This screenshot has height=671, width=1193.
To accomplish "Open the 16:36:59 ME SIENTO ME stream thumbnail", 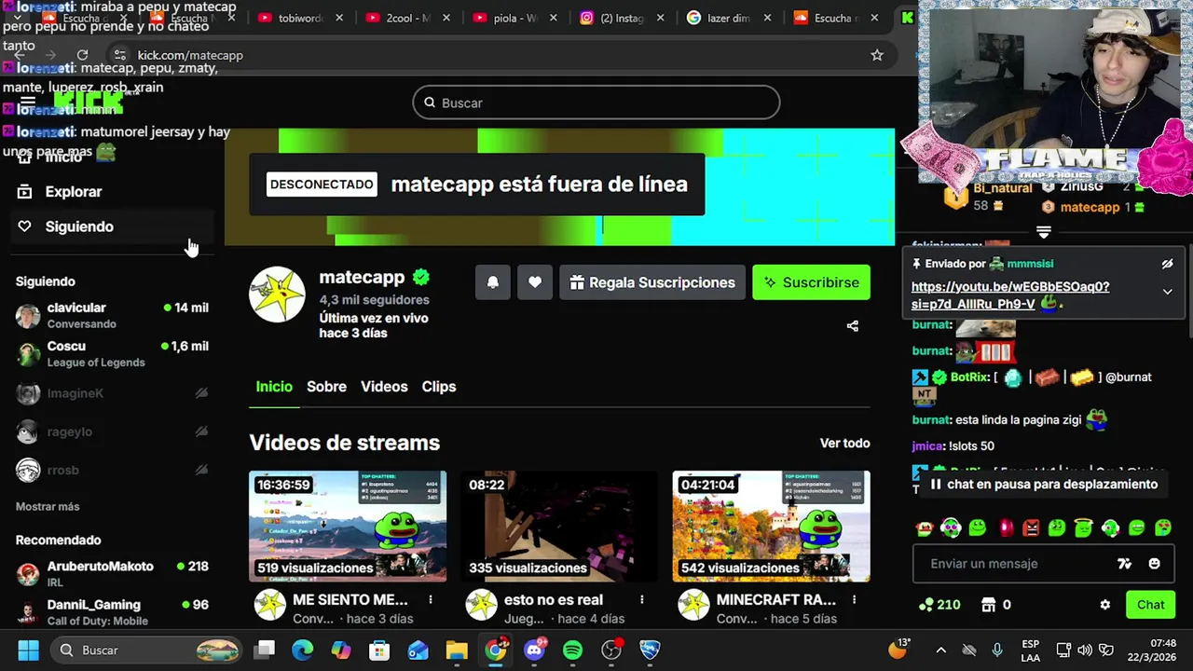I will click(x=348, y=526).
